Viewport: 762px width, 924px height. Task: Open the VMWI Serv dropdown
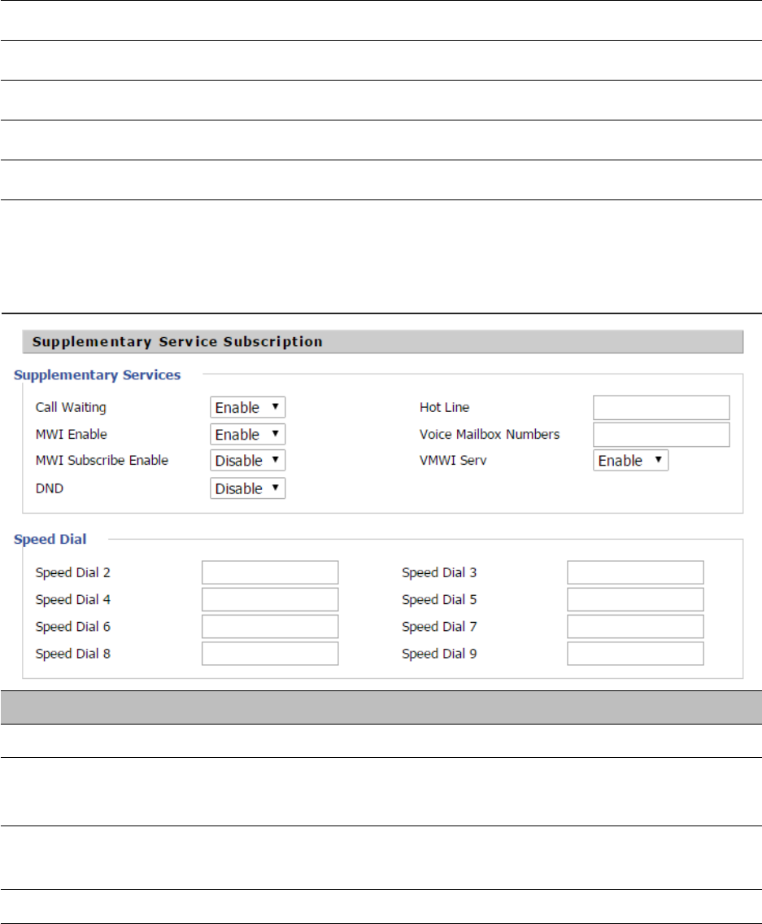click(x=630, y=461)
